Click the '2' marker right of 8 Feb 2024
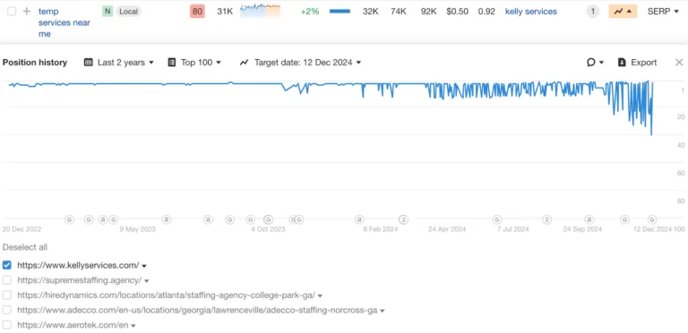This screenshot has width=688, height=333. [403, 219]
